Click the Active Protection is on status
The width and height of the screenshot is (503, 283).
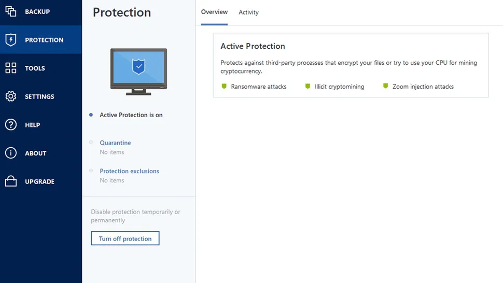[131, 115]
